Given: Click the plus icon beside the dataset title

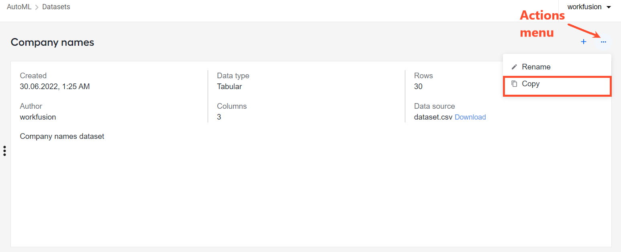Looking at the screenshot, I should tap(584, 42).
